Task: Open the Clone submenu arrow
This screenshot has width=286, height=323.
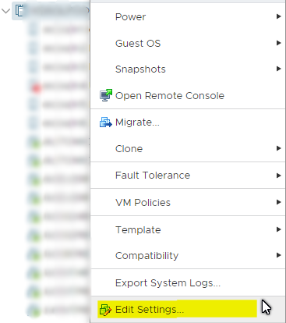Action: pyautogui.click(x=278, y=148)
